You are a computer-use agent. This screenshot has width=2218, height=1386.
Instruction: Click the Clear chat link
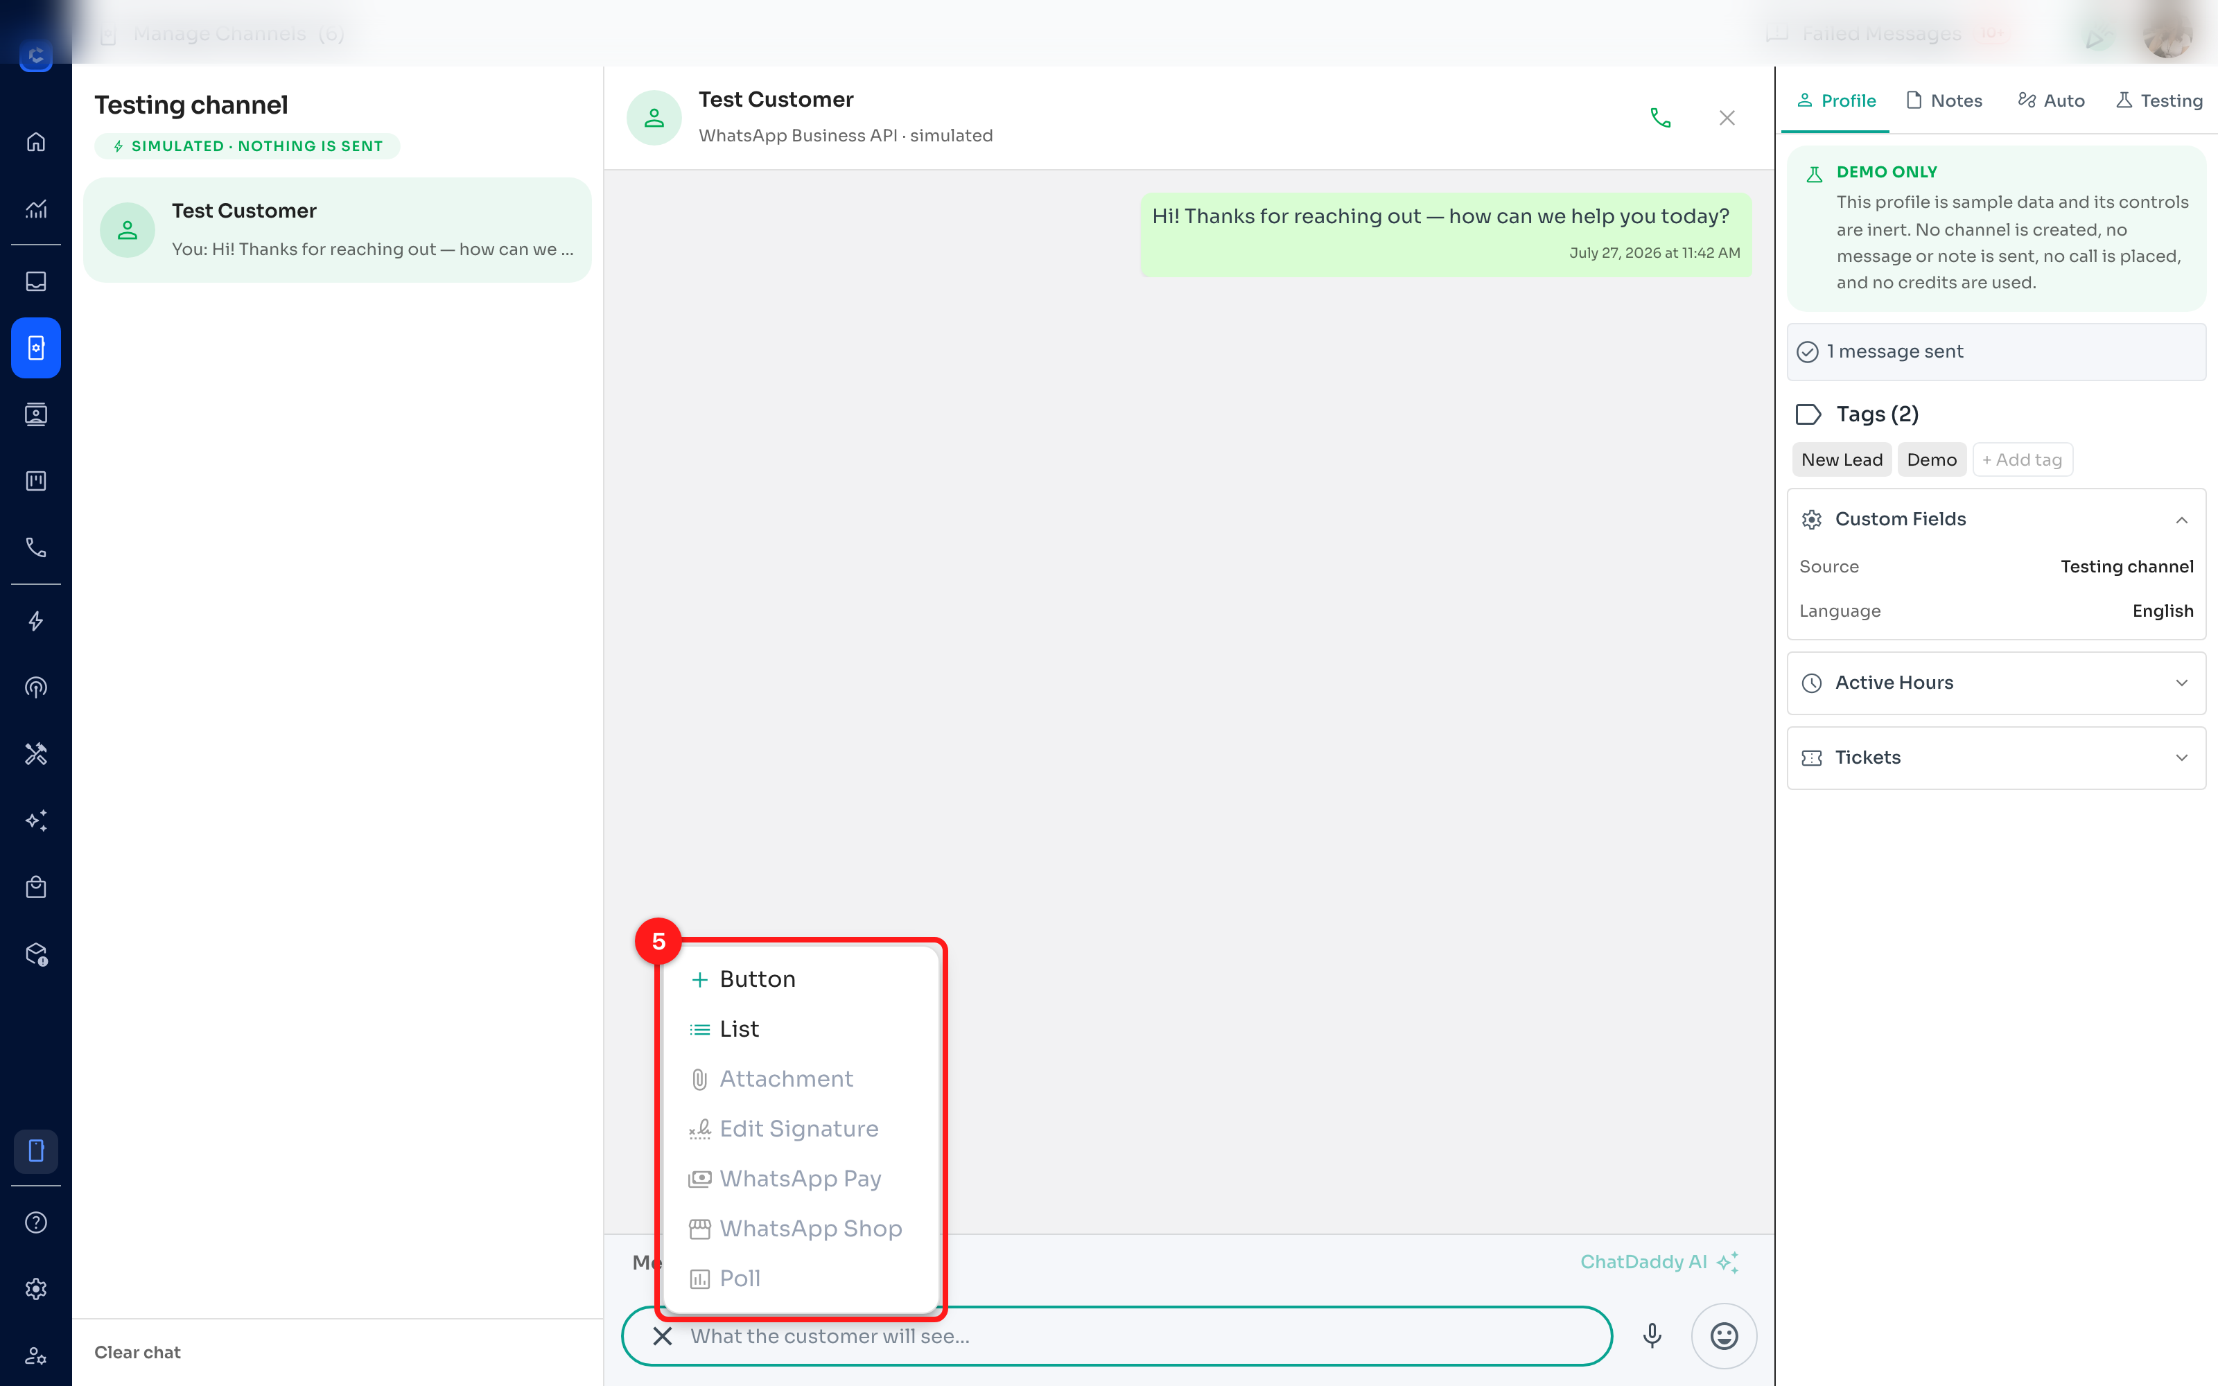tap(137, 1352)
